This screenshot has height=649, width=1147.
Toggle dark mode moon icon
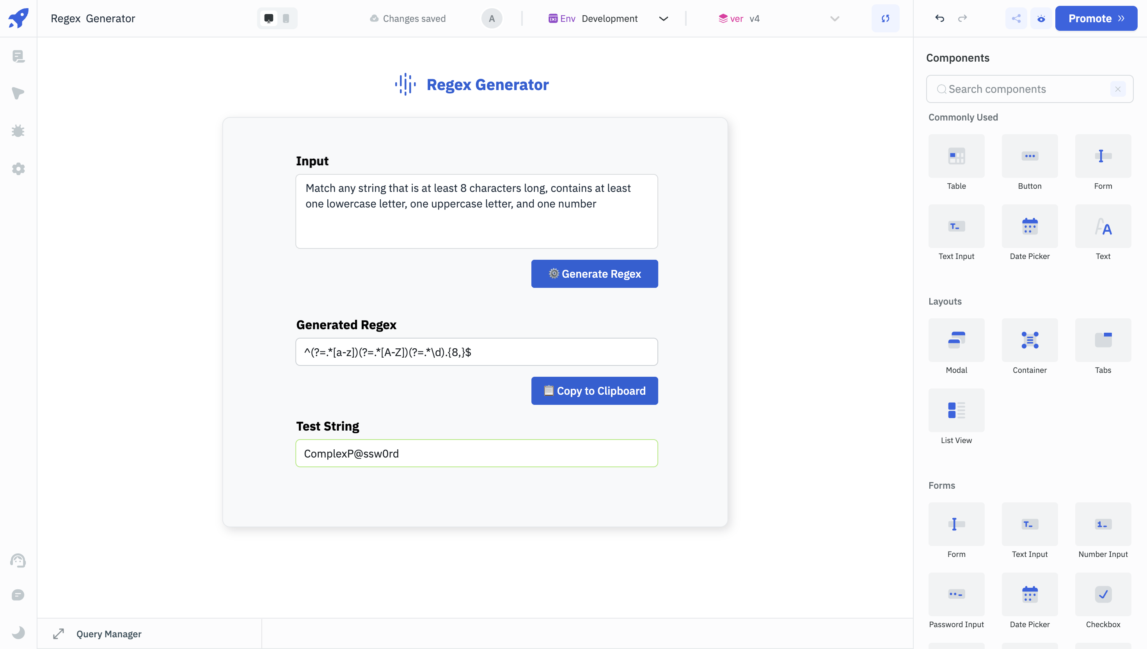[x=18, y=632]
